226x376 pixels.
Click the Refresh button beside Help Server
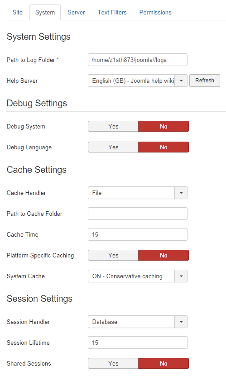(205, 81)
